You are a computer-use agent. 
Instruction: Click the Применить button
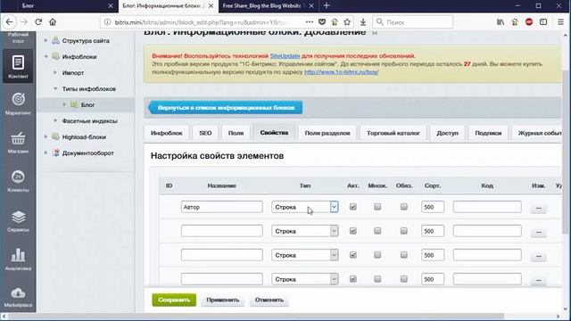tap(223, 300)
